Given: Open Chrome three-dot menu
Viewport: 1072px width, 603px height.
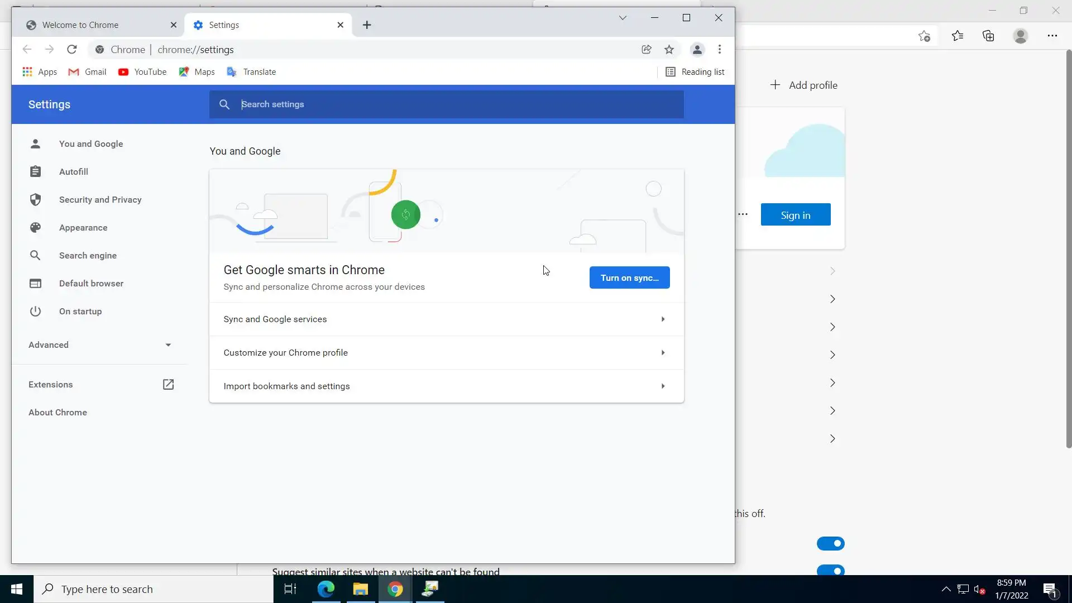Looking at the screenshot, I should [x=720, y=50].
